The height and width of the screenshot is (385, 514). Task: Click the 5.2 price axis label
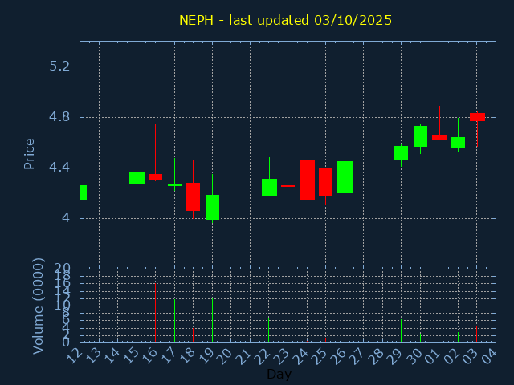click(x=59, y=66)
